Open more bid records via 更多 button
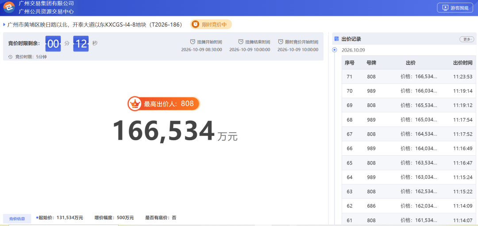478x226 pixels. click(467, 39)
